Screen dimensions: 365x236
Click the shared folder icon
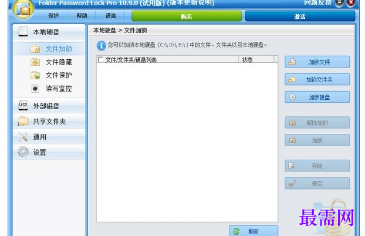[23, 122]
